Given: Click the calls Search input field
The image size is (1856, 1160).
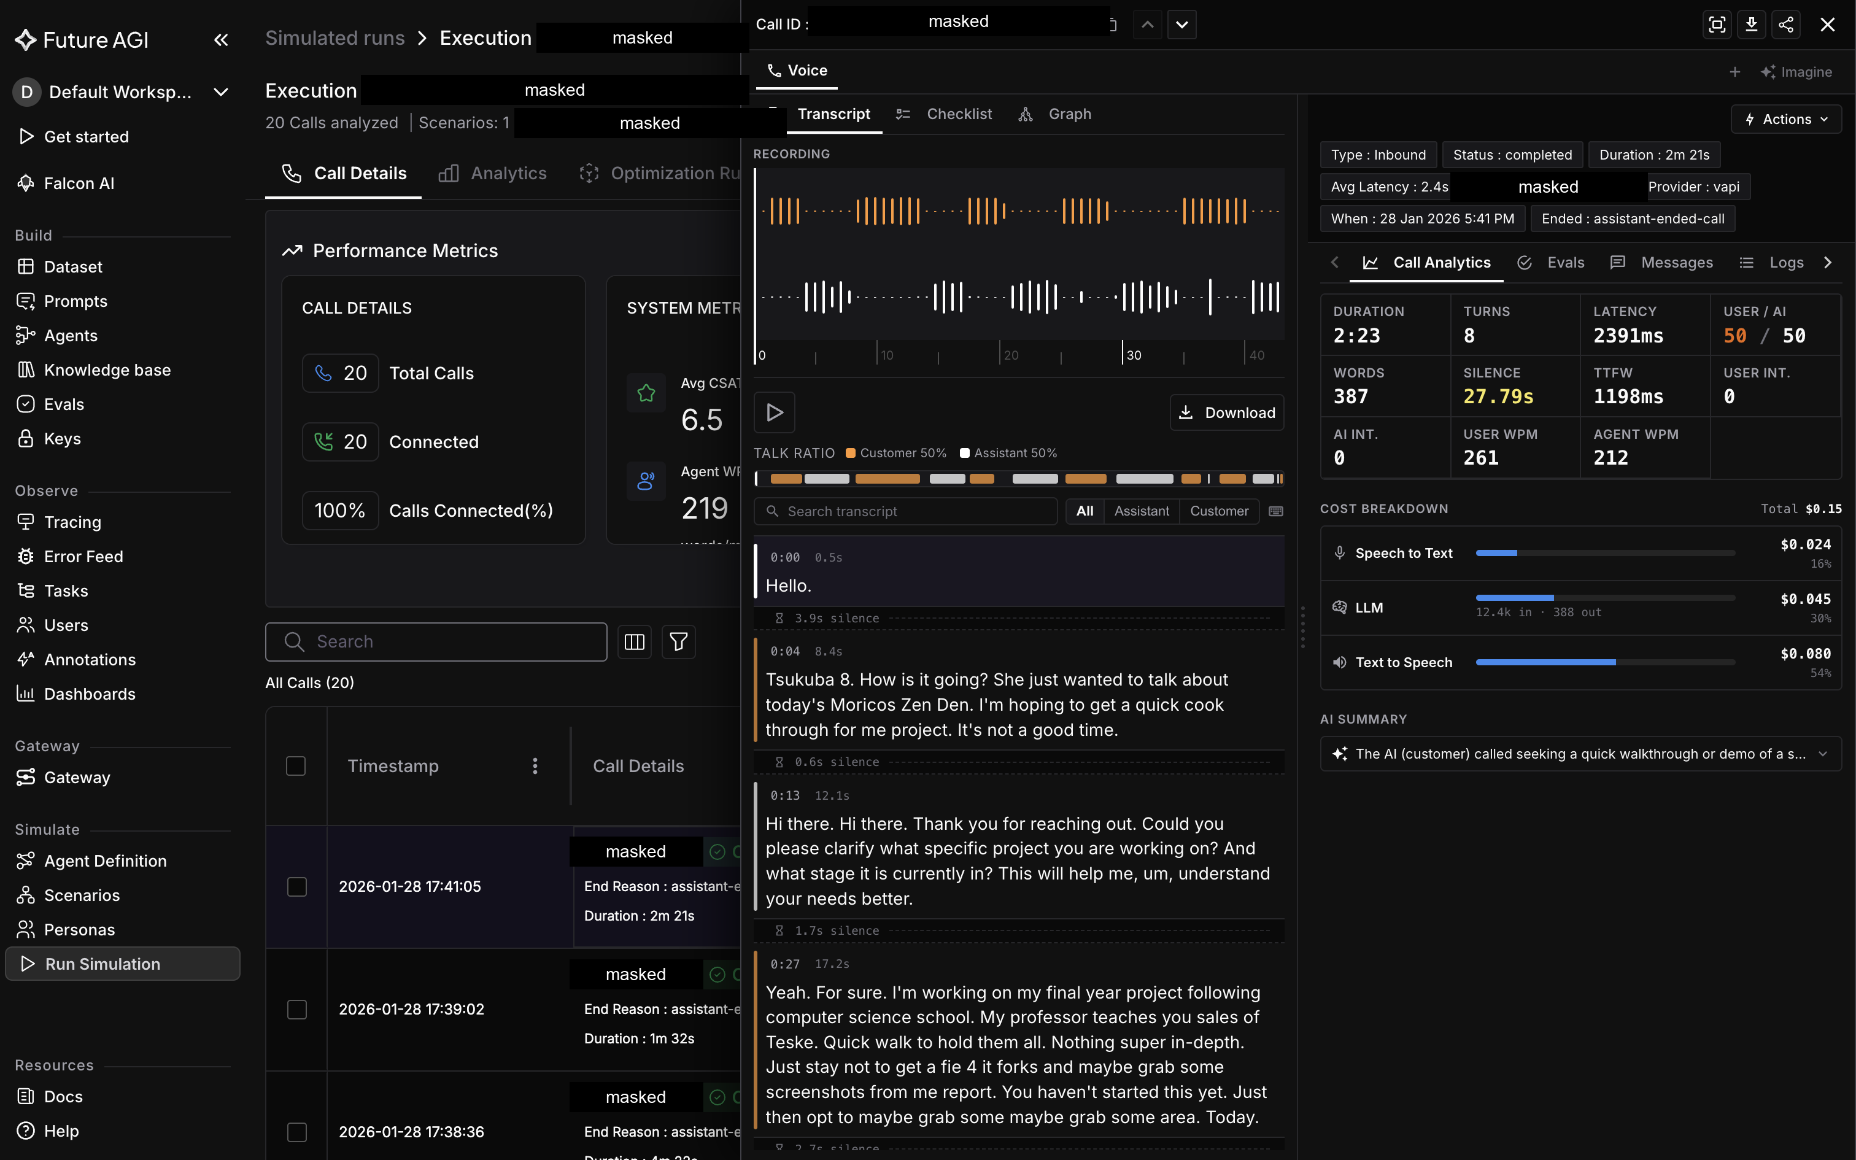Looking at the screenshot, I should click(x=436, y=642).
